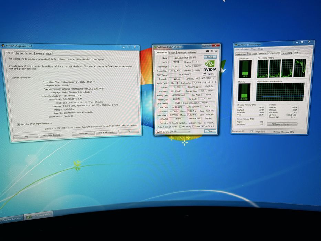Click the Memory 2.31 GB meter
Screen dimensions: 321x241
244,92
